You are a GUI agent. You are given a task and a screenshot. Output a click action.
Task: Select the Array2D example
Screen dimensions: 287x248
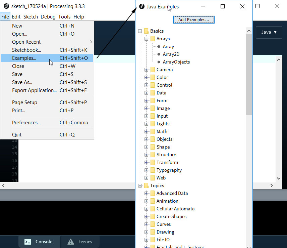tap(171, 54)
